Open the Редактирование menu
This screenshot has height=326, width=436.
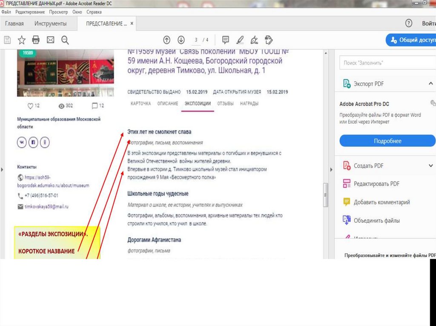pyautogui.click(x=31, y=12)
